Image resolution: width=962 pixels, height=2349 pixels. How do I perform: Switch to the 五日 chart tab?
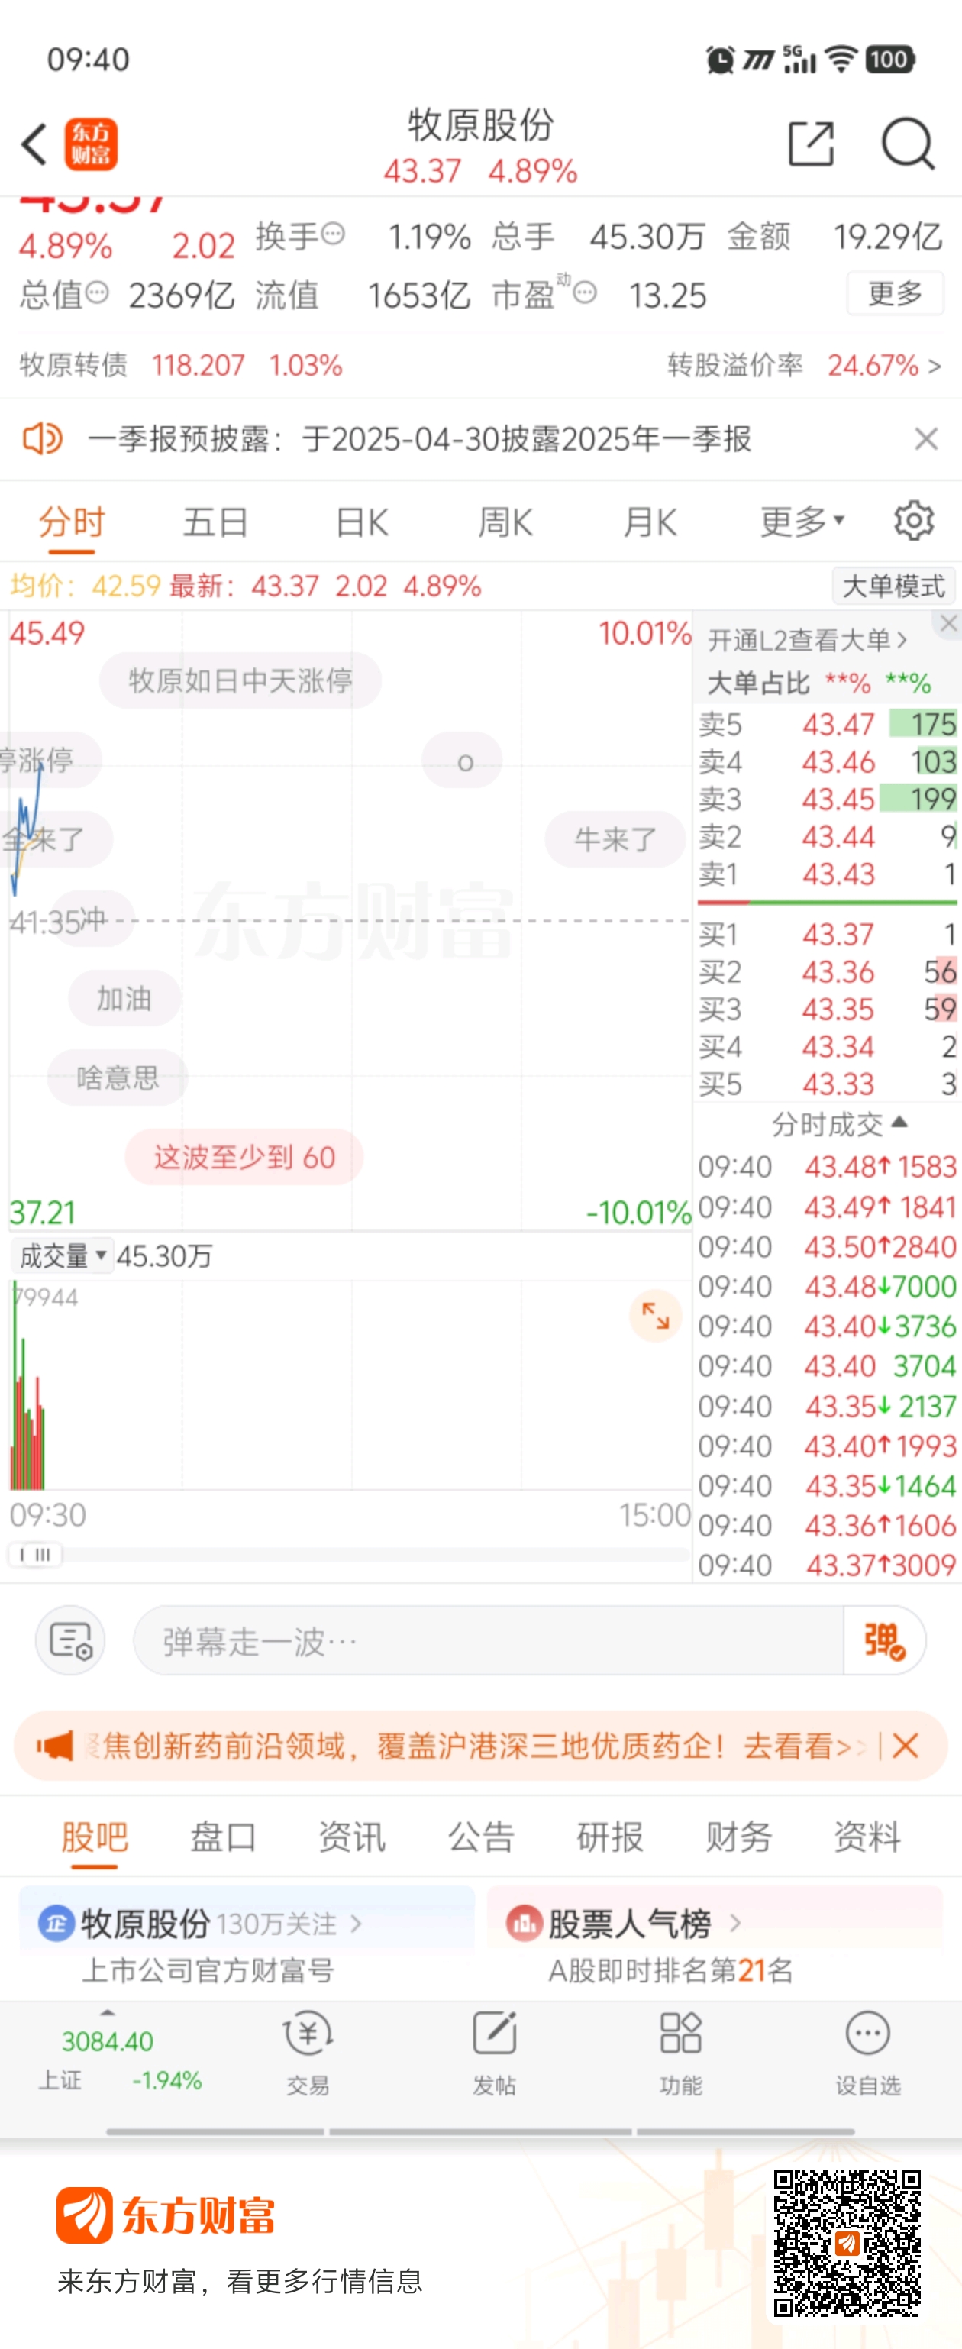[x=216, y=522]
